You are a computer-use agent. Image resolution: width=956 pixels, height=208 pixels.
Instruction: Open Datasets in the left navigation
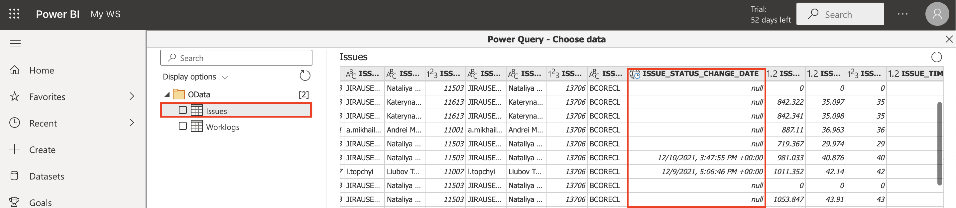coord(47,176)
